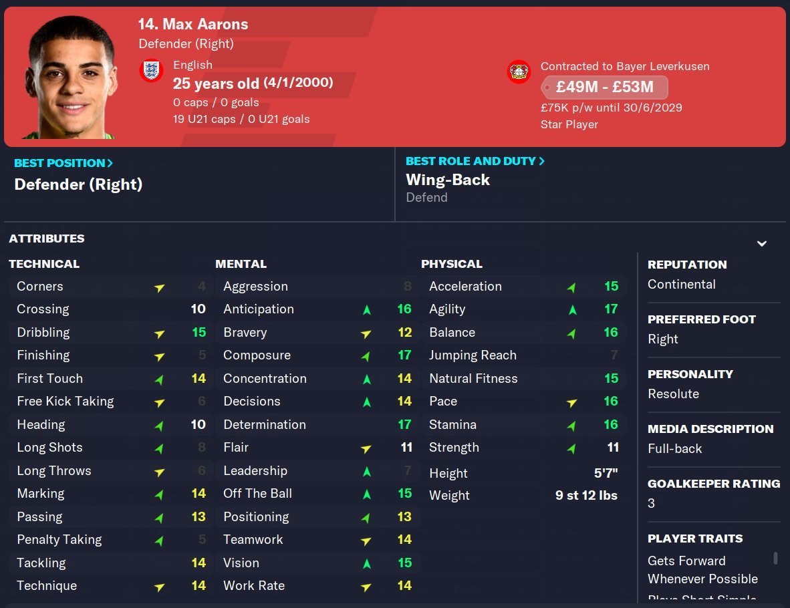Click the Leadership green up-arrow icon
This screenshot has width=790, height=608.
tap(366, 471)
